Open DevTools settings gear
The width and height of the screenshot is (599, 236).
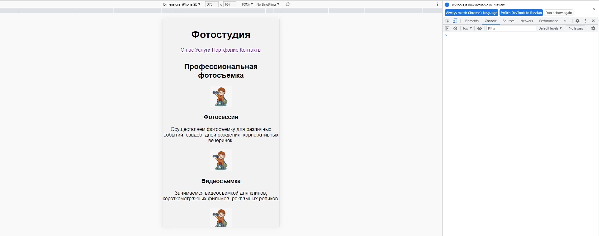click(577, 21)
